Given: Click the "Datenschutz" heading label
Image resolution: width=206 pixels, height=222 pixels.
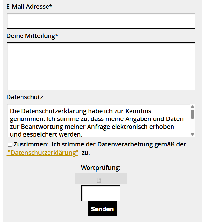Looking at the screenshot, I should pos(25,97).
